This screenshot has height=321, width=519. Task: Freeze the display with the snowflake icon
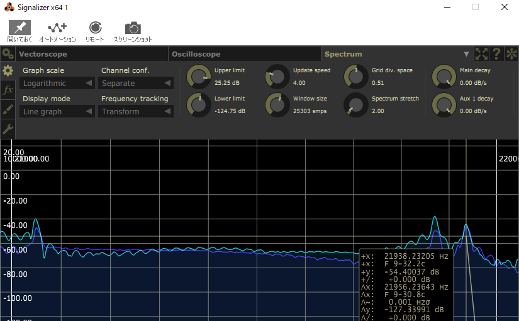tap(511, 53)
